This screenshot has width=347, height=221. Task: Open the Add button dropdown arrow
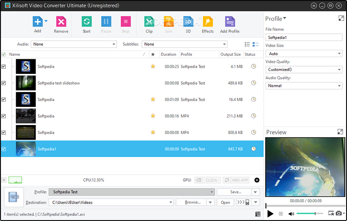point(46,21)
